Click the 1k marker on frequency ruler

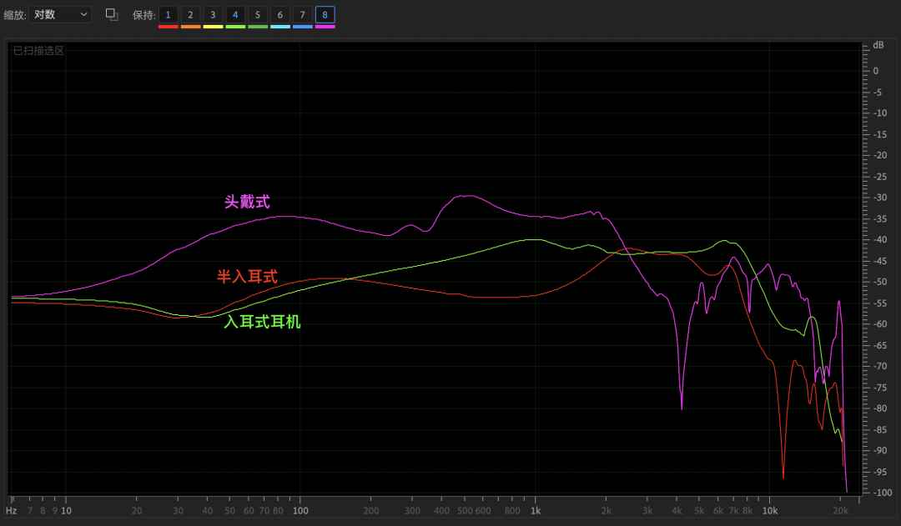click(x=536, y=510)
